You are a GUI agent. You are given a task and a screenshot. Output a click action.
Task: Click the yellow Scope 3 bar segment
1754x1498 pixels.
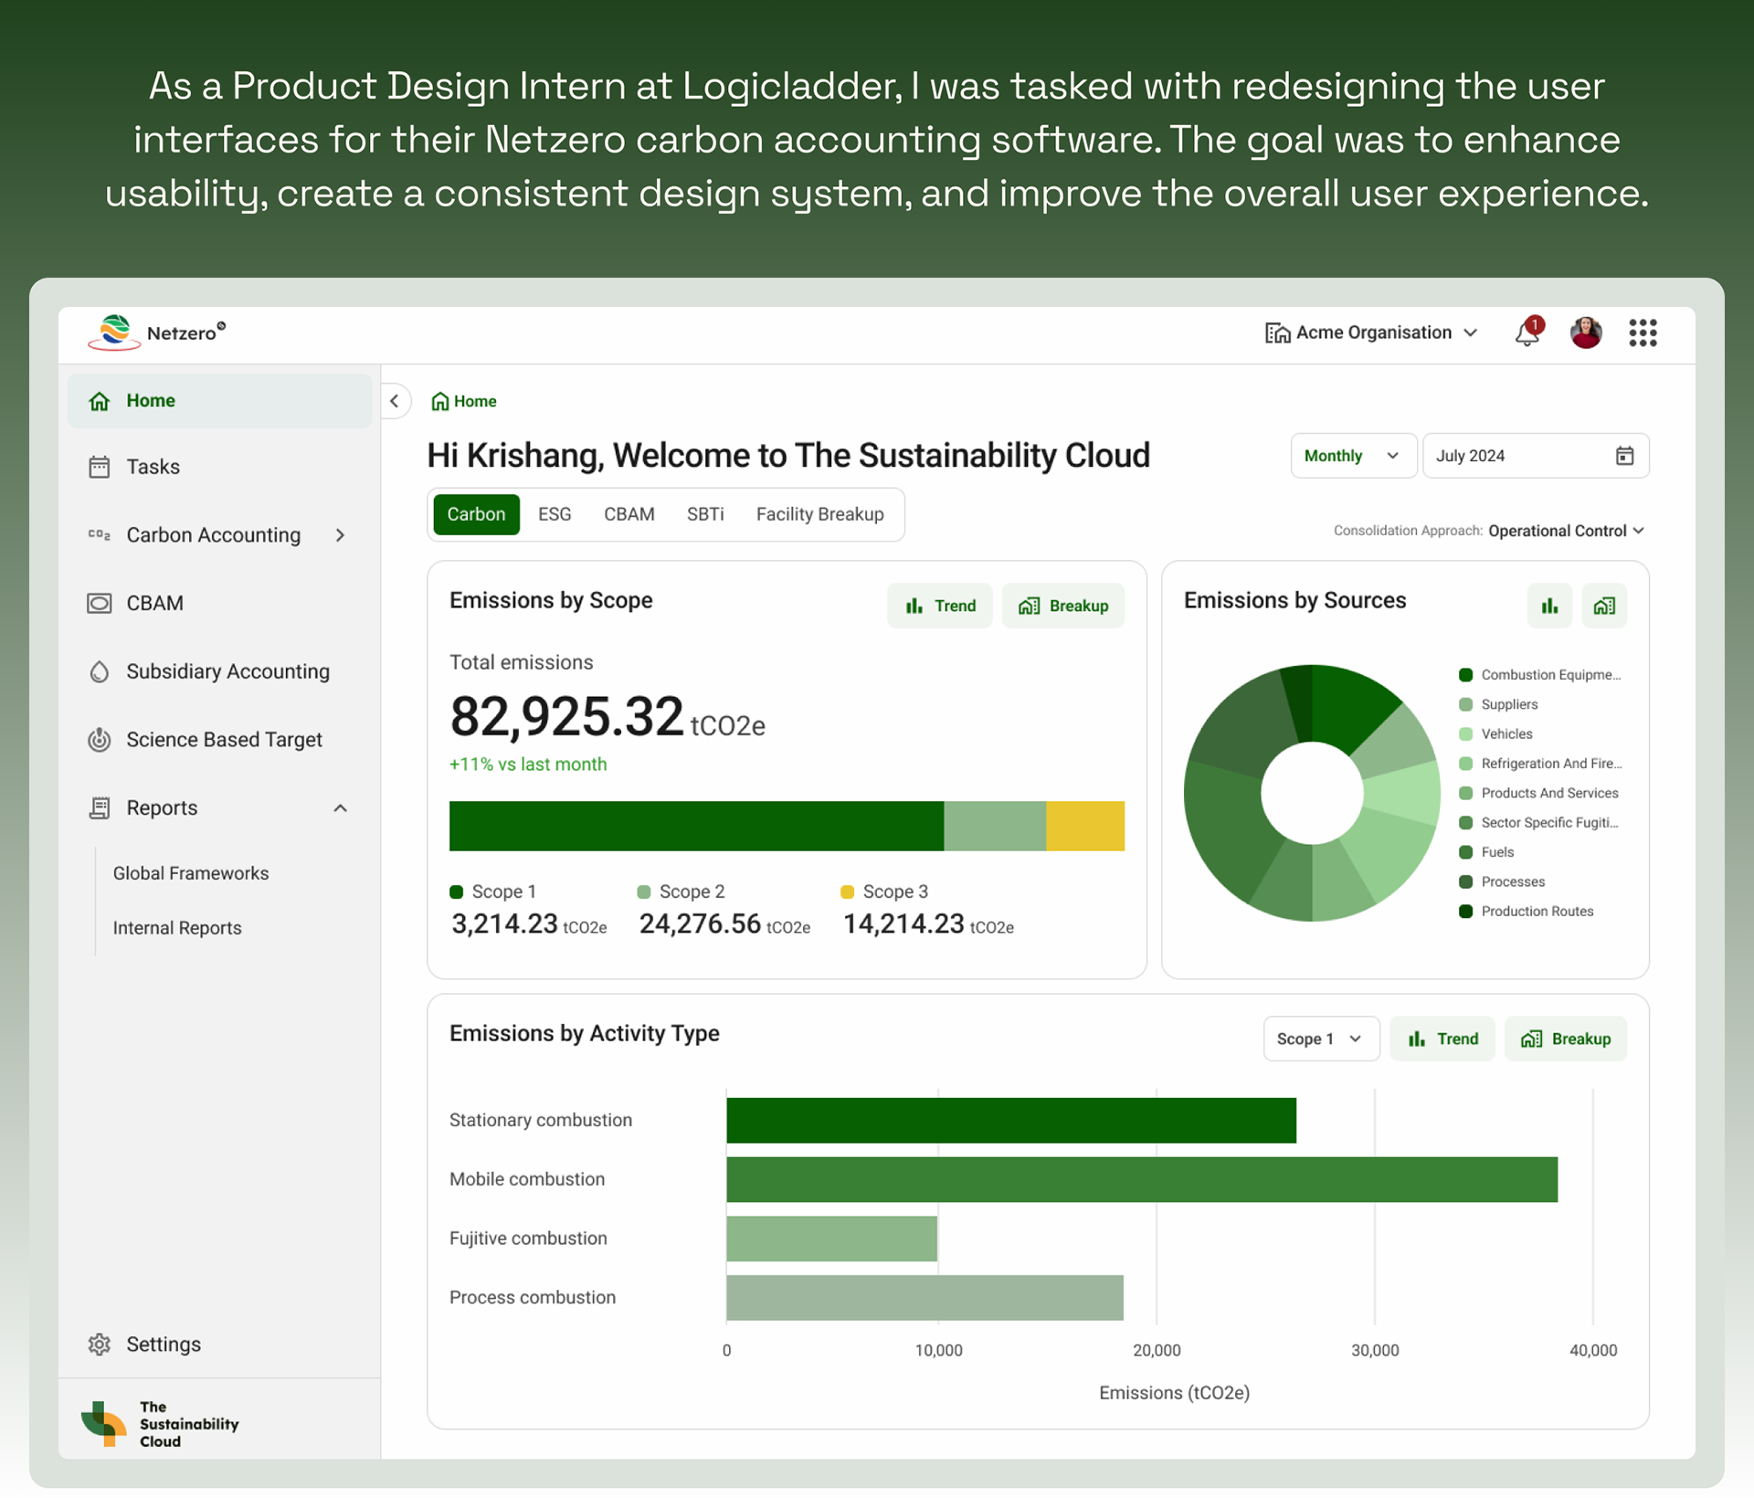[x=1085, y=826]
